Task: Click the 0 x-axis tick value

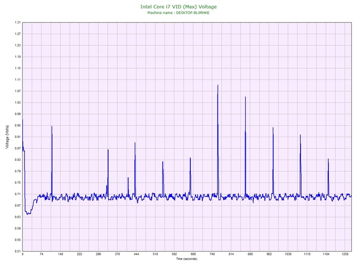Action: pos(22,254)
